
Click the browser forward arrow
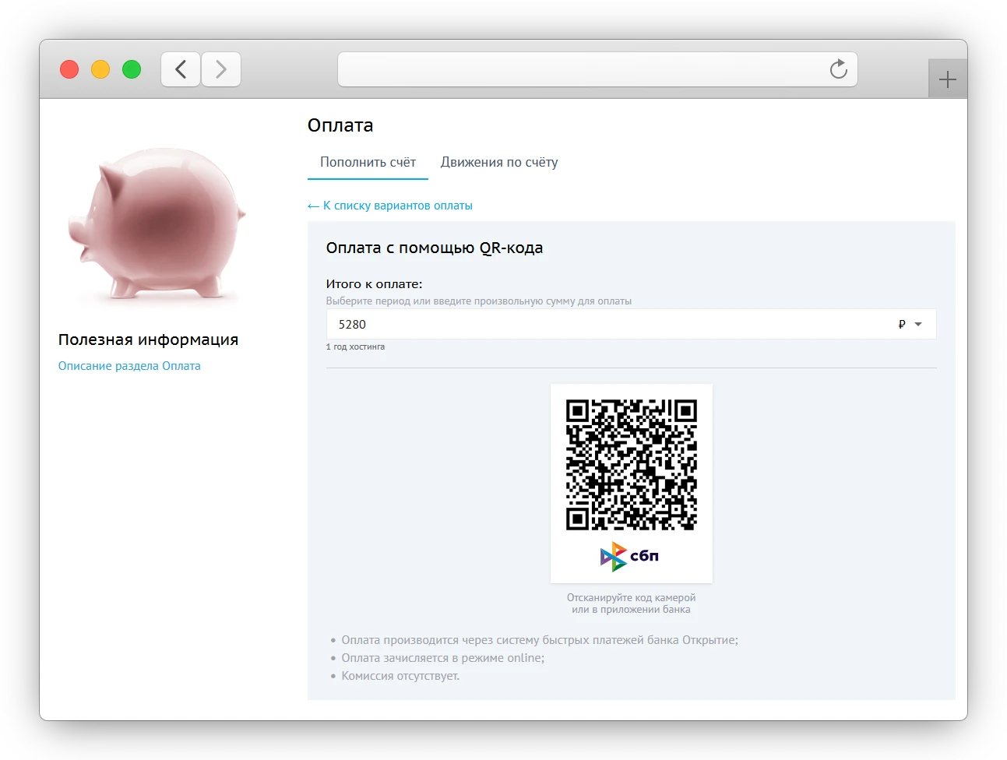220,69
